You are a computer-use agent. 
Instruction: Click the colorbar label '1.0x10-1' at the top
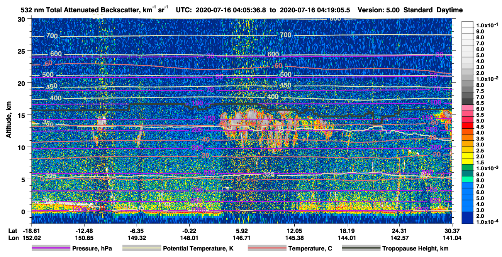point(487,25)
